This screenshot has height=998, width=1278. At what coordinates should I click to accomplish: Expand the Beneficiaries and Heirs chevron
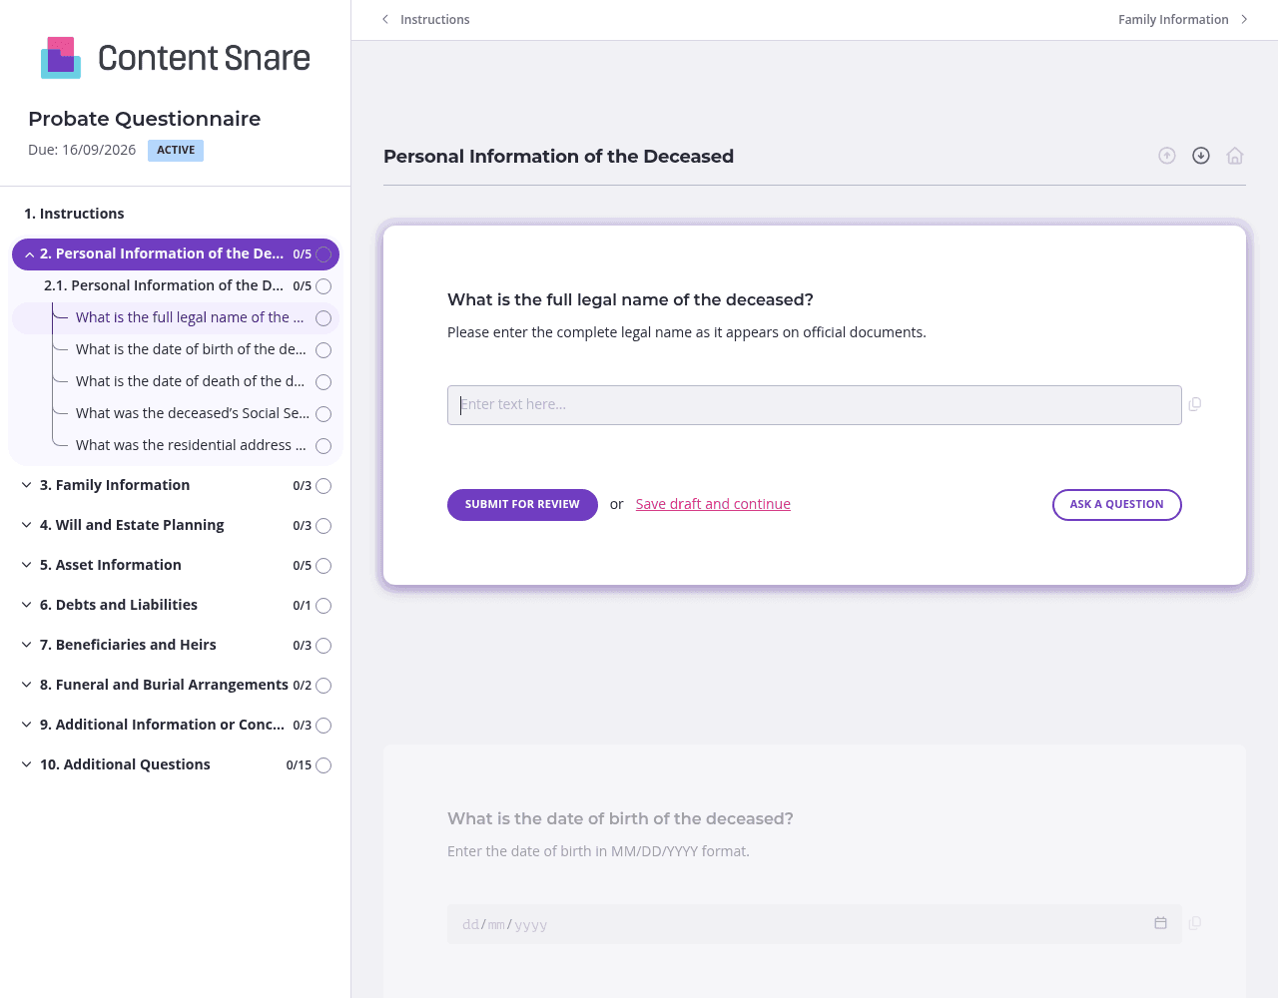[x=27, y=645]
